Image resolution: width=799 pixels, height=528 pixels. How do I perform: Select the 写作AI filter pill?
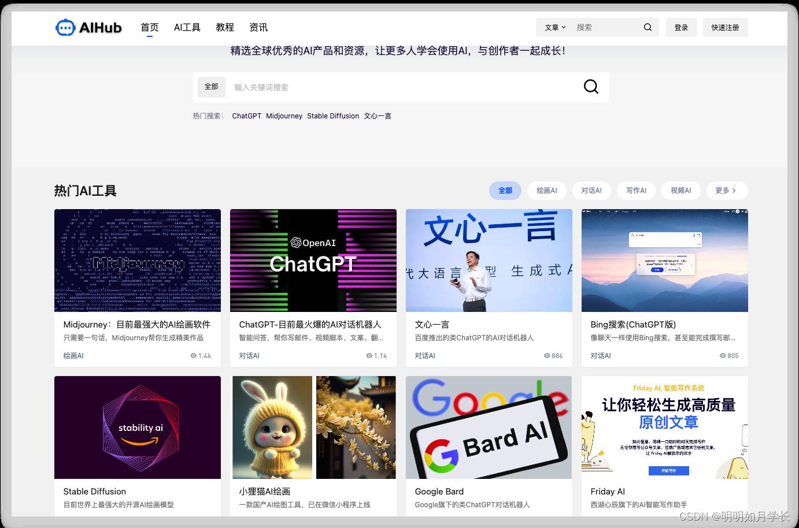tap(636, 191)
